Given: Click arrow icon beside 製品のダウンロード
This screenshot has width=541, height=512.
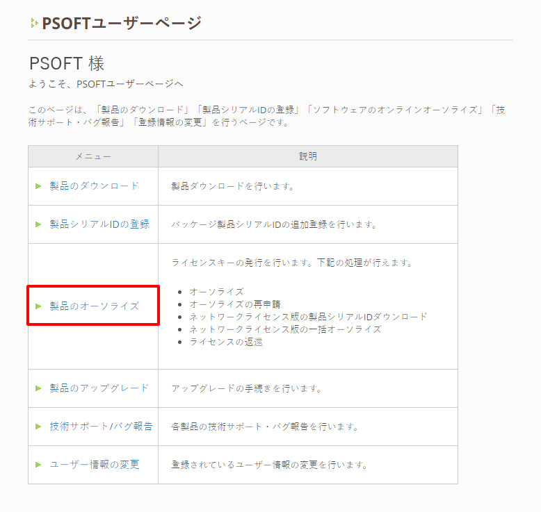Looking at the screenshot, I should coord(39,186).
